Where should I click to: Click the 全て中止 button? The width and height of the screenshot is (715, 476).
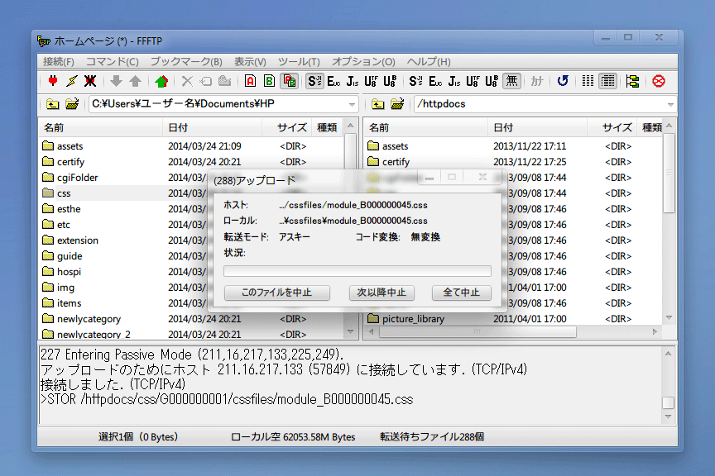point(461,293)
